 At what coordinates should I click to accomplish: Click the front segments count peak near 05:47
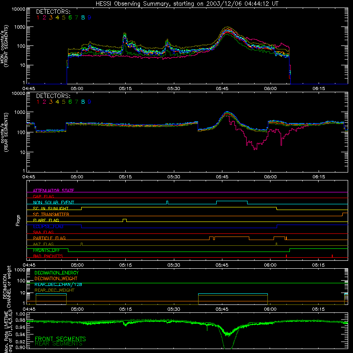click(228, 27)
